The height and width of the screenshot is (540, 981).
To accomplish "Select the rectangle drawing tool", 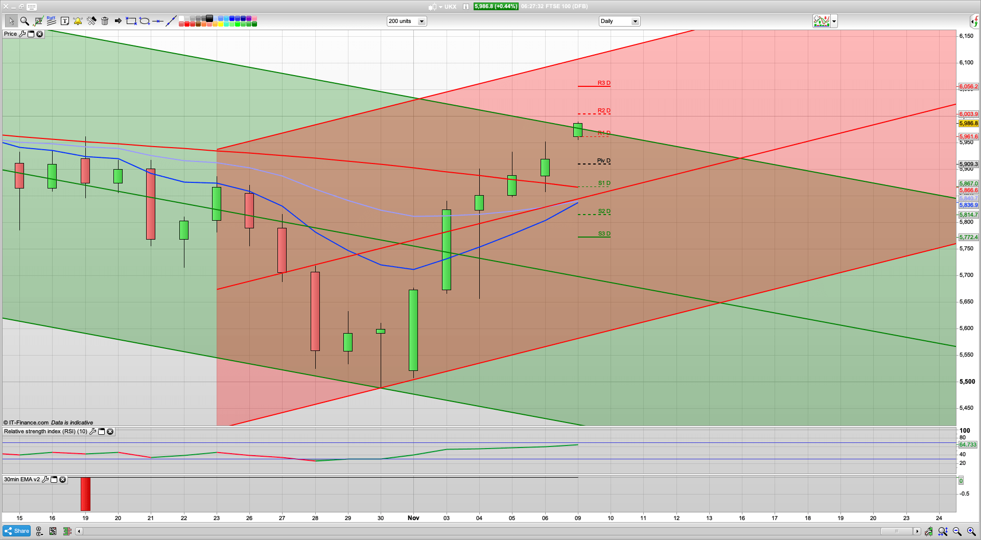I will coord(130,21).
